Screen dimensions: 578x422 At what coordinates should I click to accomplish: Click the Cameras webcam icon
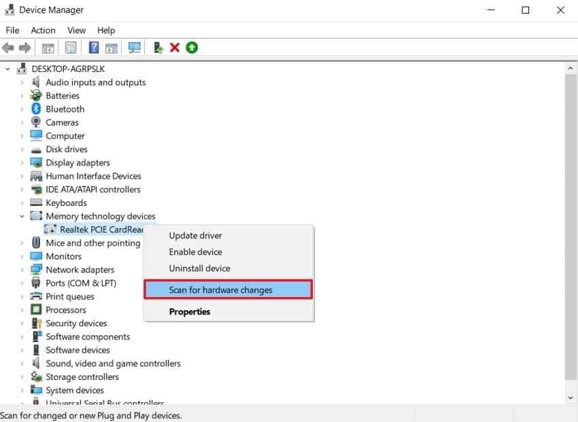[36, 122]
